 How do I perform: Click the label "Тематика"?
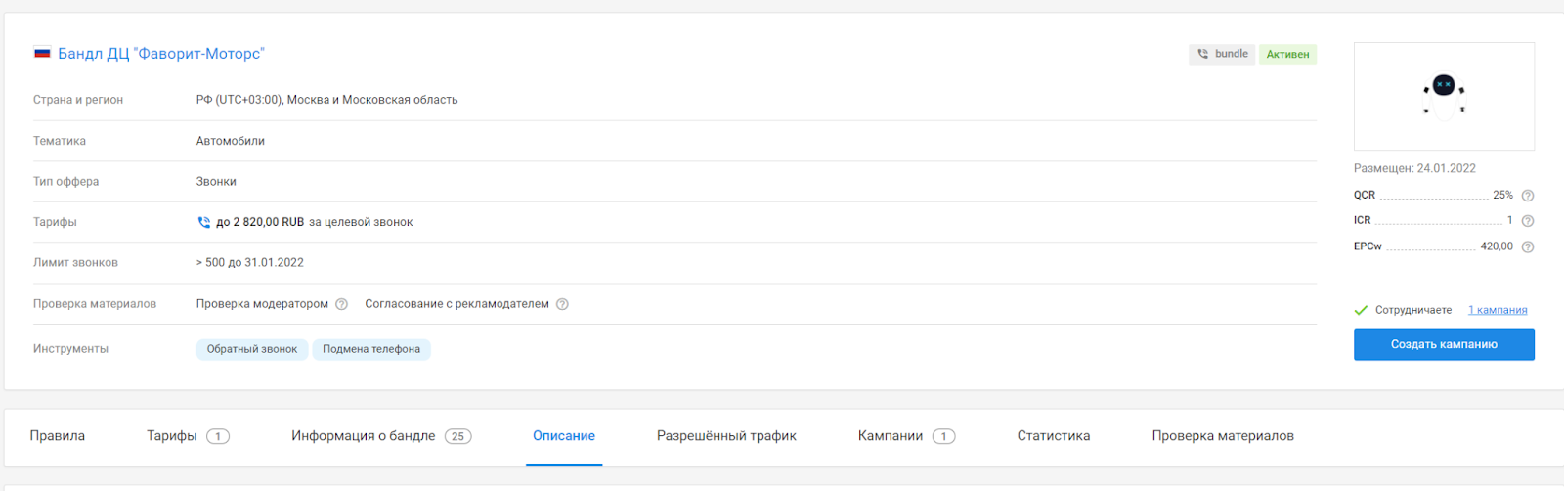coord(60,141)
